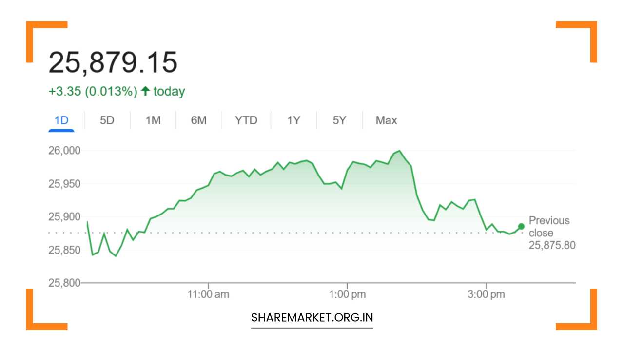This screenshot has width=624, height=351.
Task: Open the 6M chart view
Action: pyautogui.click(x=198, y=120)
